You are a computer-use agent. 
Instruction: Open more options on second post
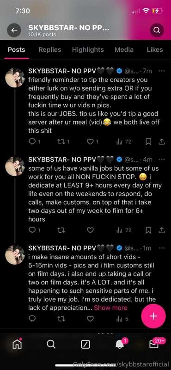[162, 159]
